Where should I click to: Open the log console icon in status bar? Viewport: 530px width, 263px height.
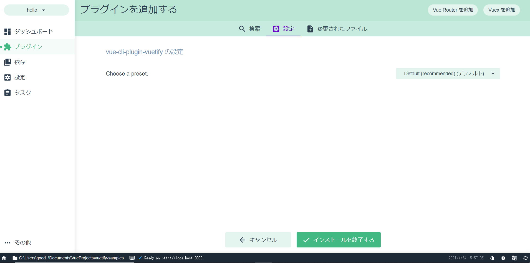[132, 258]
